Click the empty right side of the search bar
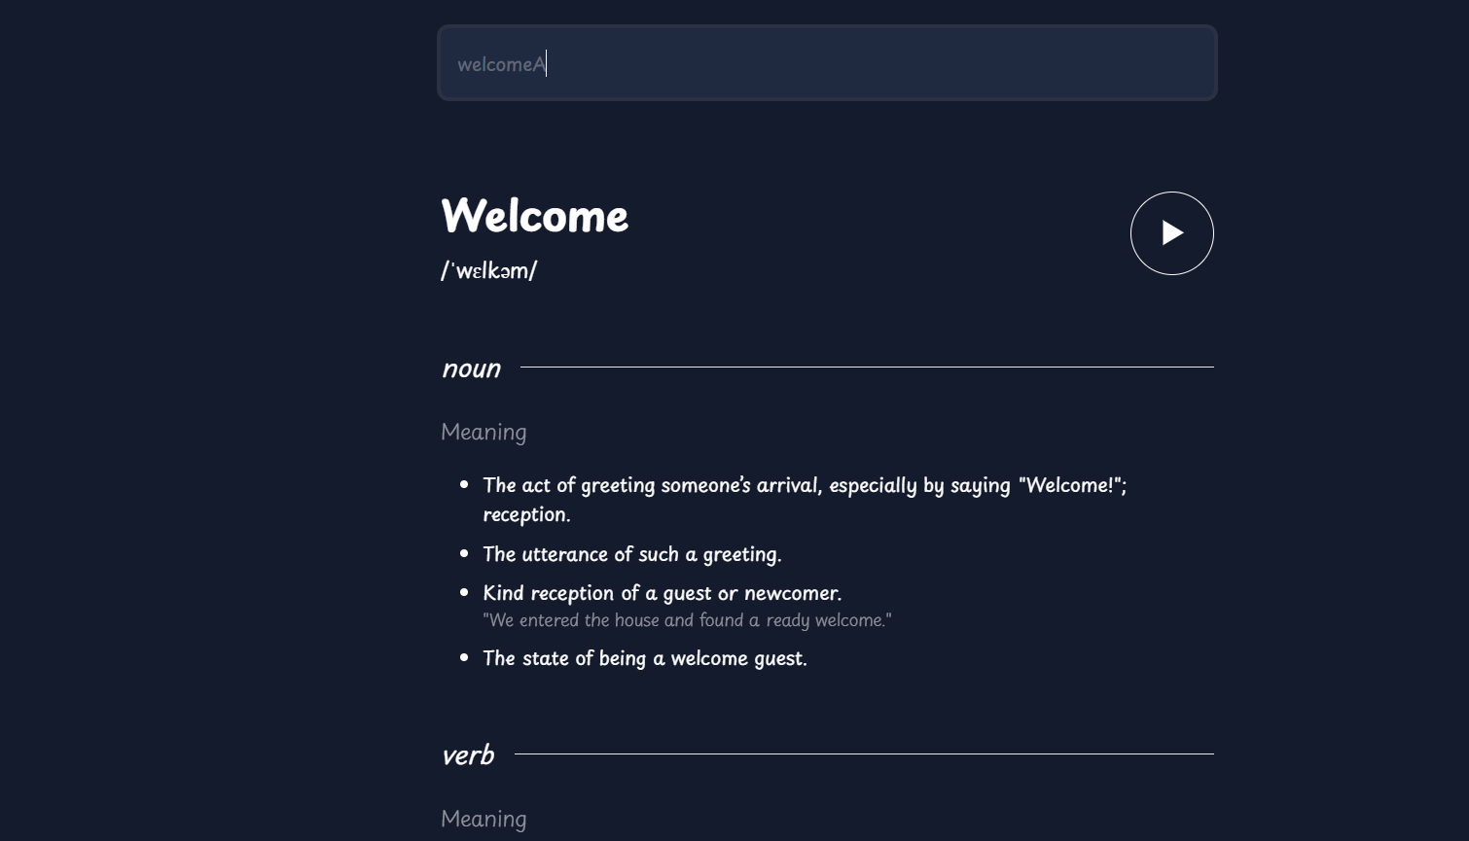This screenshot has width=1469, height=841. (x=973, y=64)
